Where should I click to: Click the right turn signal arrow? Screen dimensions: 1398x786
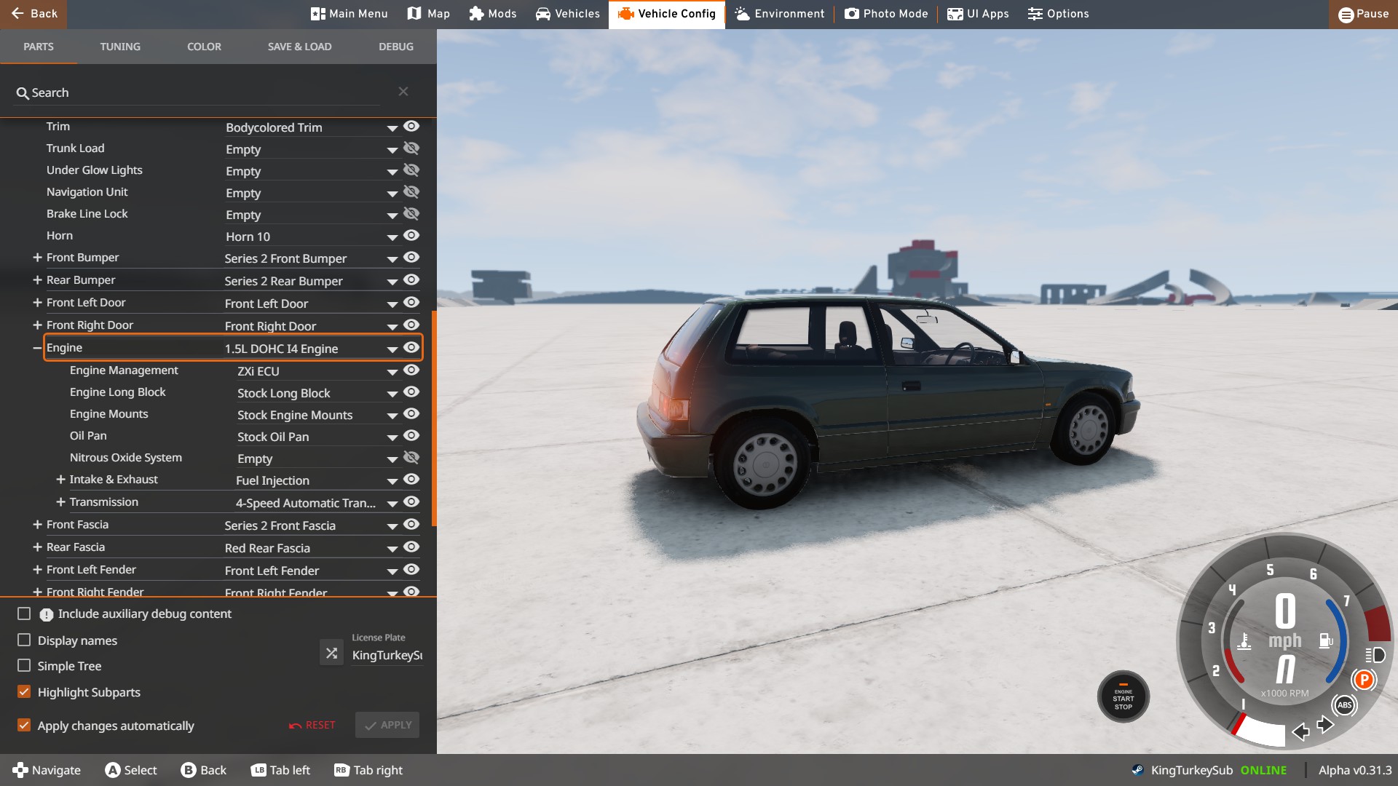(x=1325, y=724)
